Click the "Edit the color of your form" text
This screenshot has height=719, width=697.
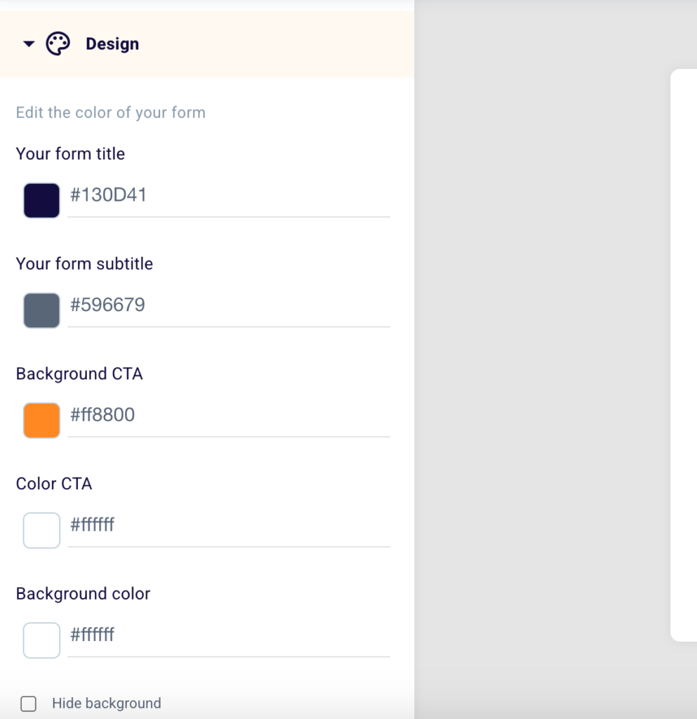[x=110, y=113]
